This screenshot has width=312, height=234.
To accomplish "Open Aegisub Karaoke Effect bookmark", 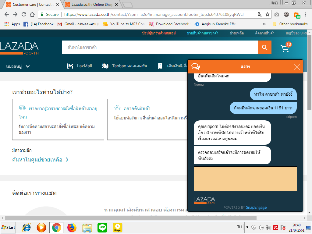I will 215,24.
